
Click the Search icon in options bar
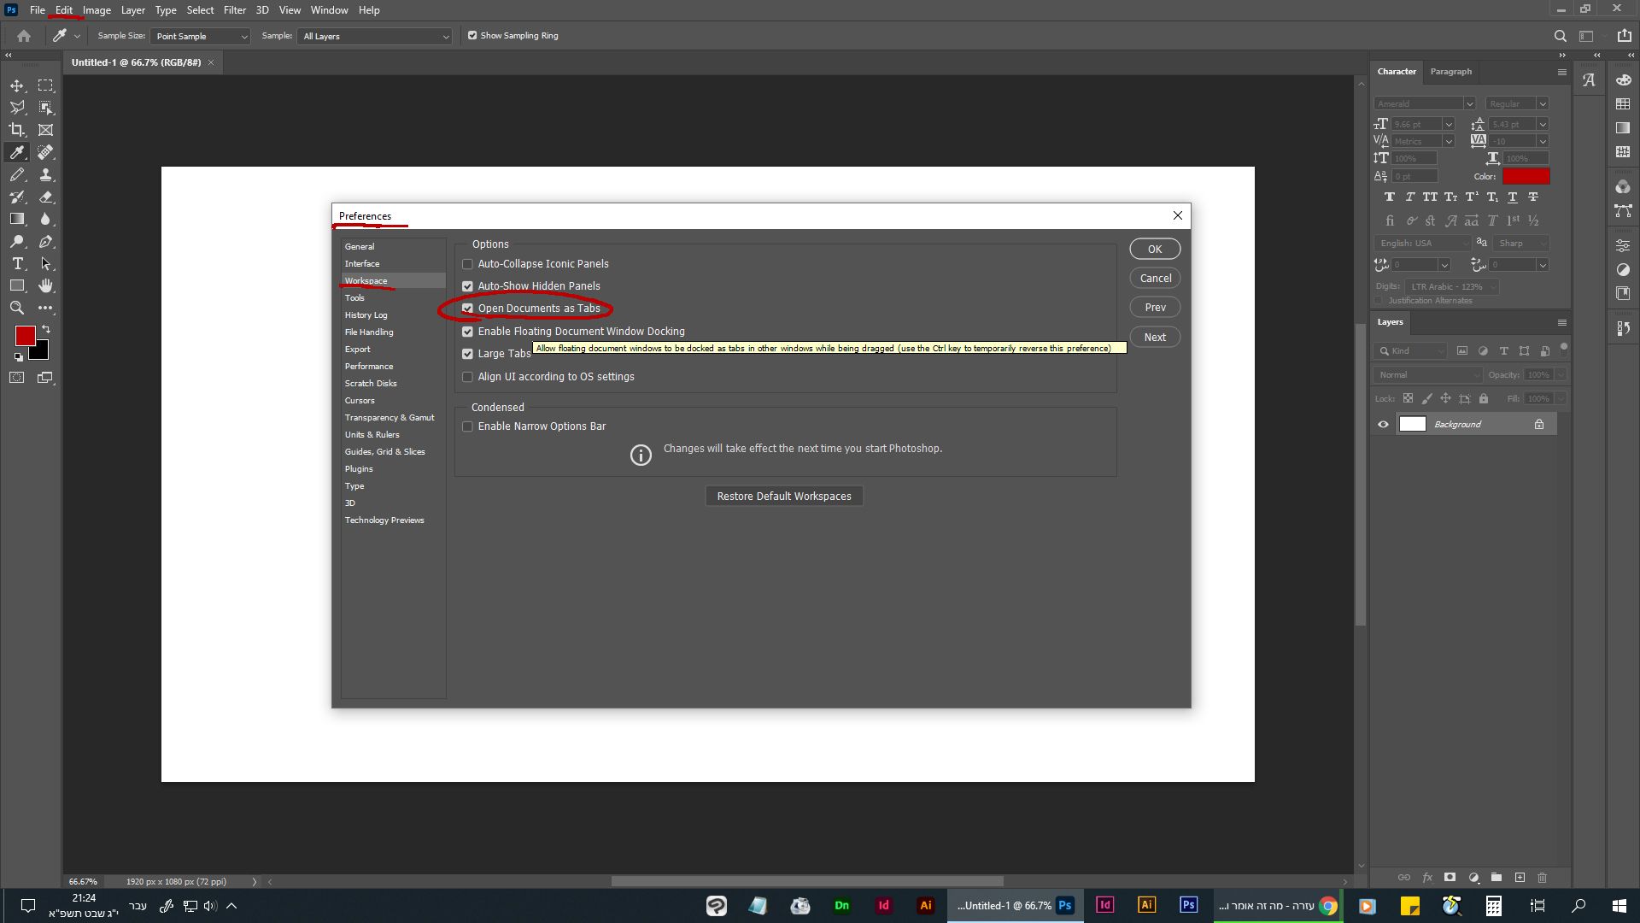click(x=1560, y=36)
